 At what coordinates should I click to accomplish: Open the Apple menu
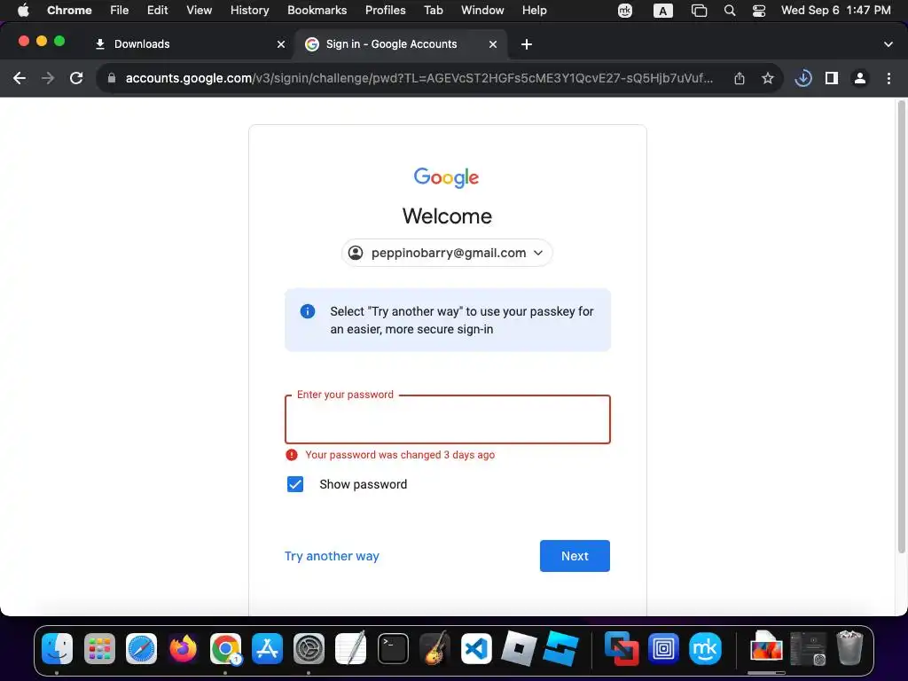click(23, 10)
